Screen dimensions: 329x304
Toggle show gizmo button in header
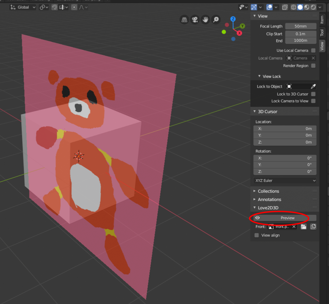(x=254, y=7)
